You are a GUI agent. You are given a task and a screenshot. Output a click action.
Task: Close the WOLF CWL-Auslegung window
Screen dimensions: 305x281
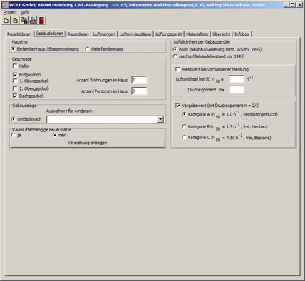point(299,5)
